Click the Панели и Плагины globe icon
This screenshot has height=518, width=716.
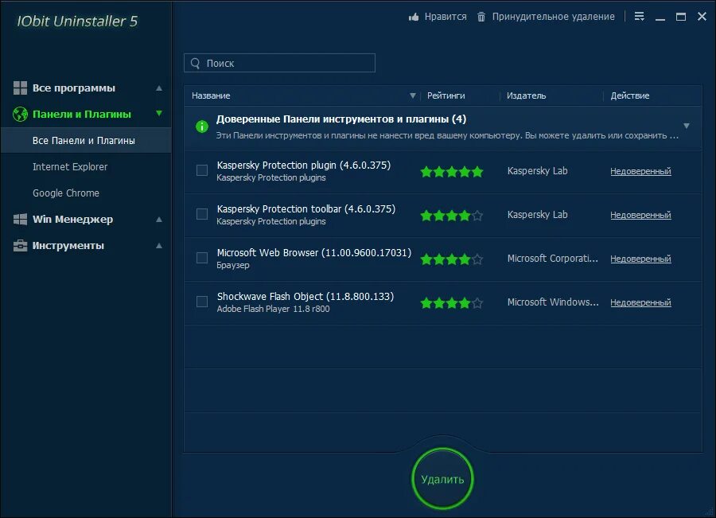pos(20,115)
